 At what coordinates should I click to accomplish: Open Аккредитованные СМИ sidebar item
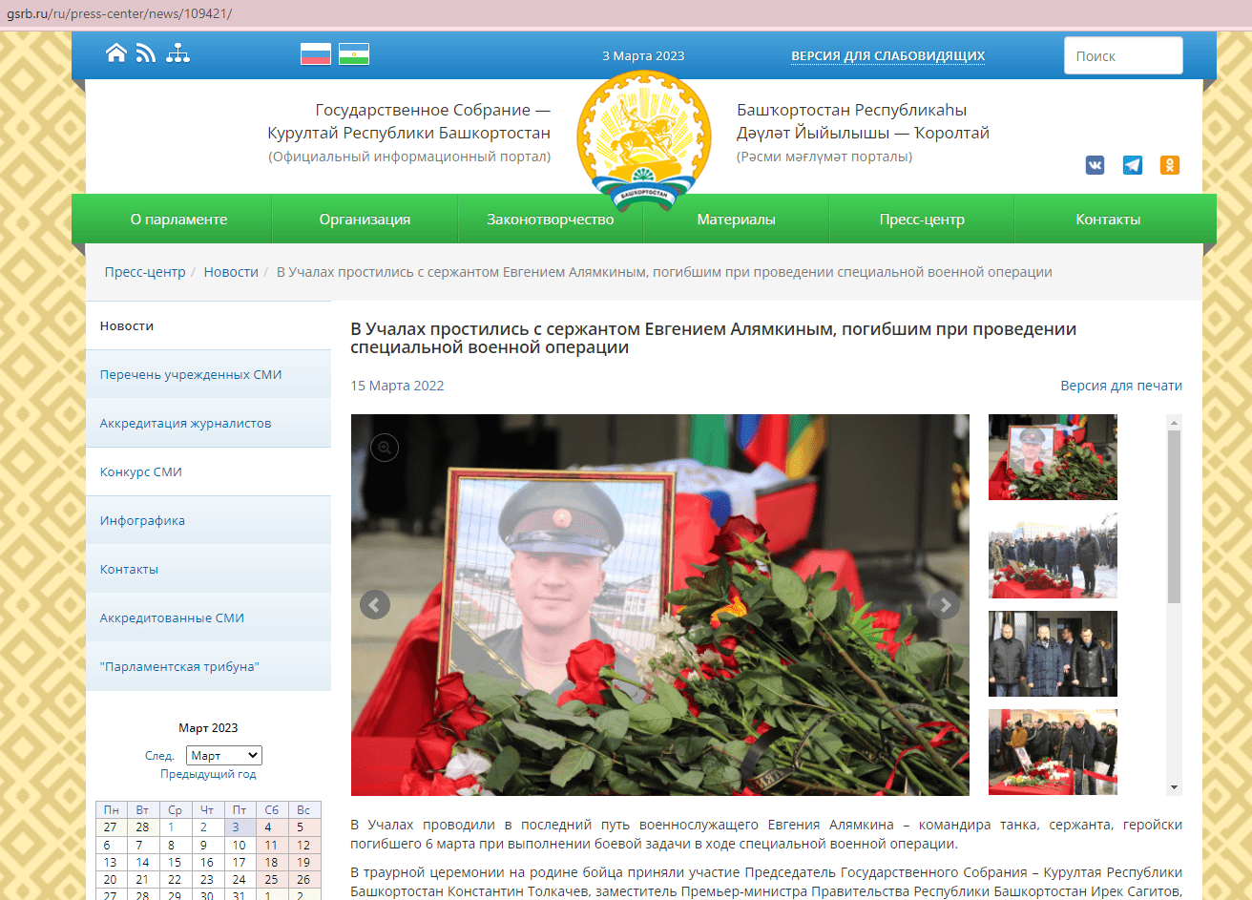[x=208, y=617]
